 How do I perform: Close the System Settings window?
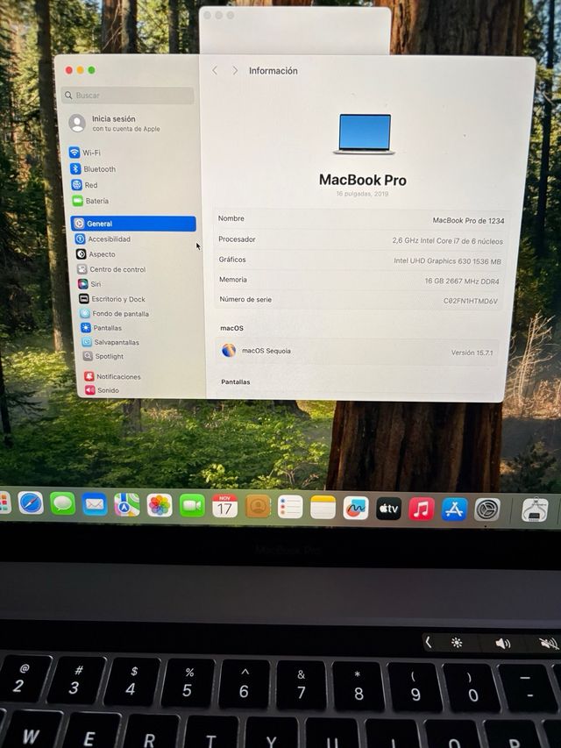(x=69, y=70)
